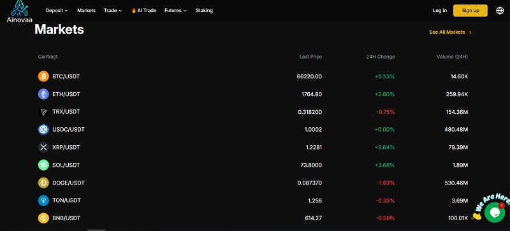Click BNB last price 614.27
The width and height of the screenshot is (510, 231).
(x=314, y=218)
